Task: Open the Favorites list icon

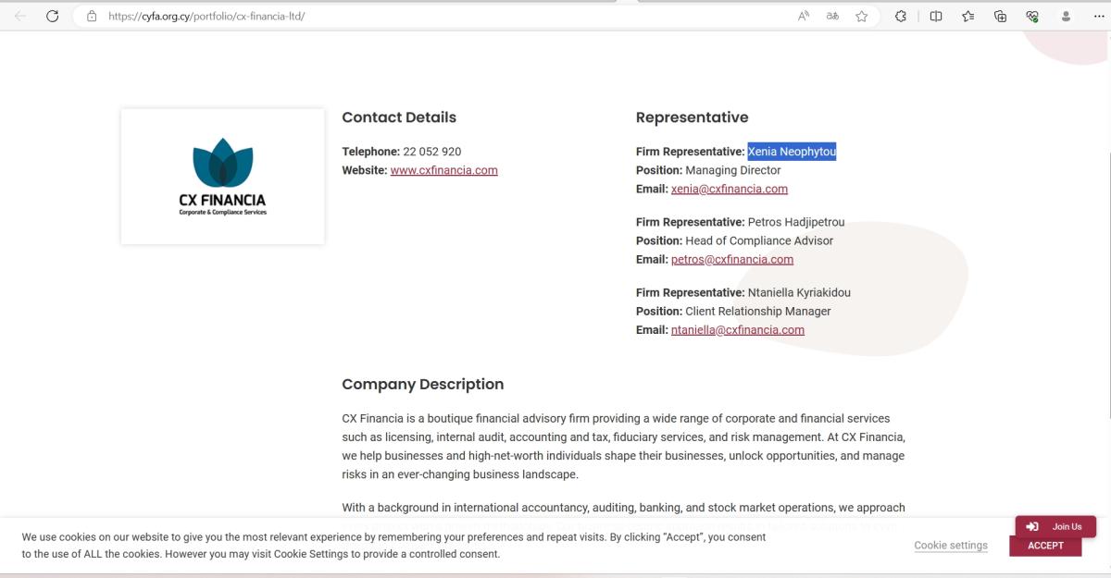Action: 967,16
